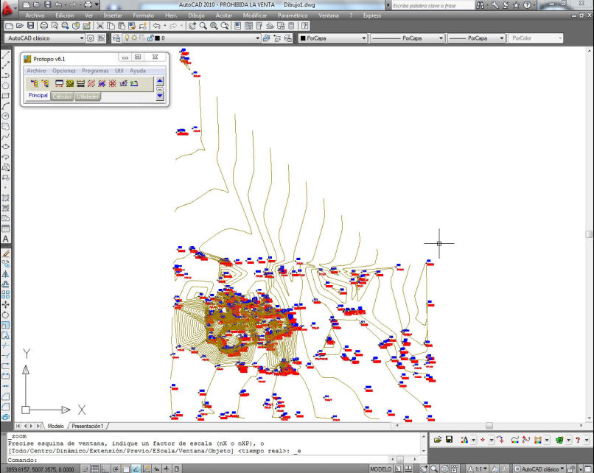
Task: Toggle Quick Properties in status bar
Action: (x=177, y=469)
